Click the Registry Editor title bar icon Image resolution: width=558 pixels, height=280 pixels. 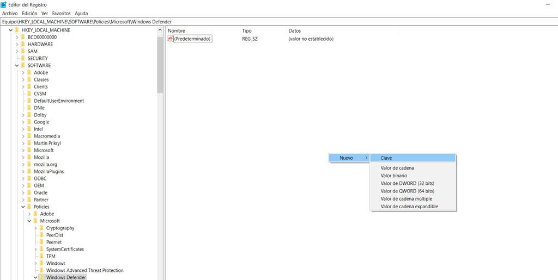(x=4, y=4)
